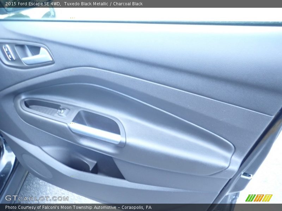Click the green-orange-yellow striped logo

259,198
